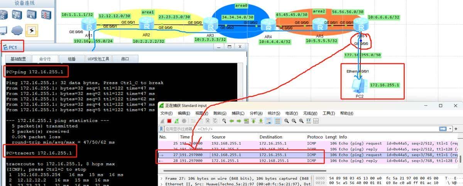Zoom out the Wireshark text
463x186 pixels.
click(x=294, y=121)
